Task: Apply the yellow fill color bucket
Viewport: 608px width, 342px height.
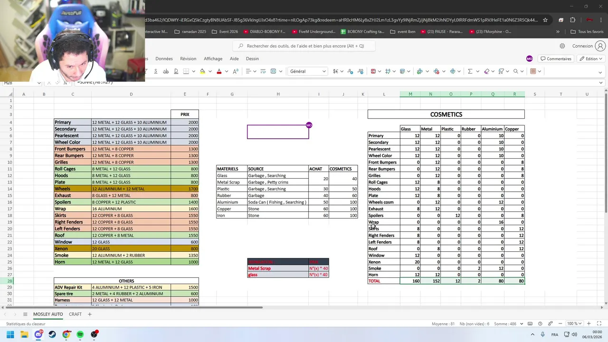Action: (x=202, y=71)
